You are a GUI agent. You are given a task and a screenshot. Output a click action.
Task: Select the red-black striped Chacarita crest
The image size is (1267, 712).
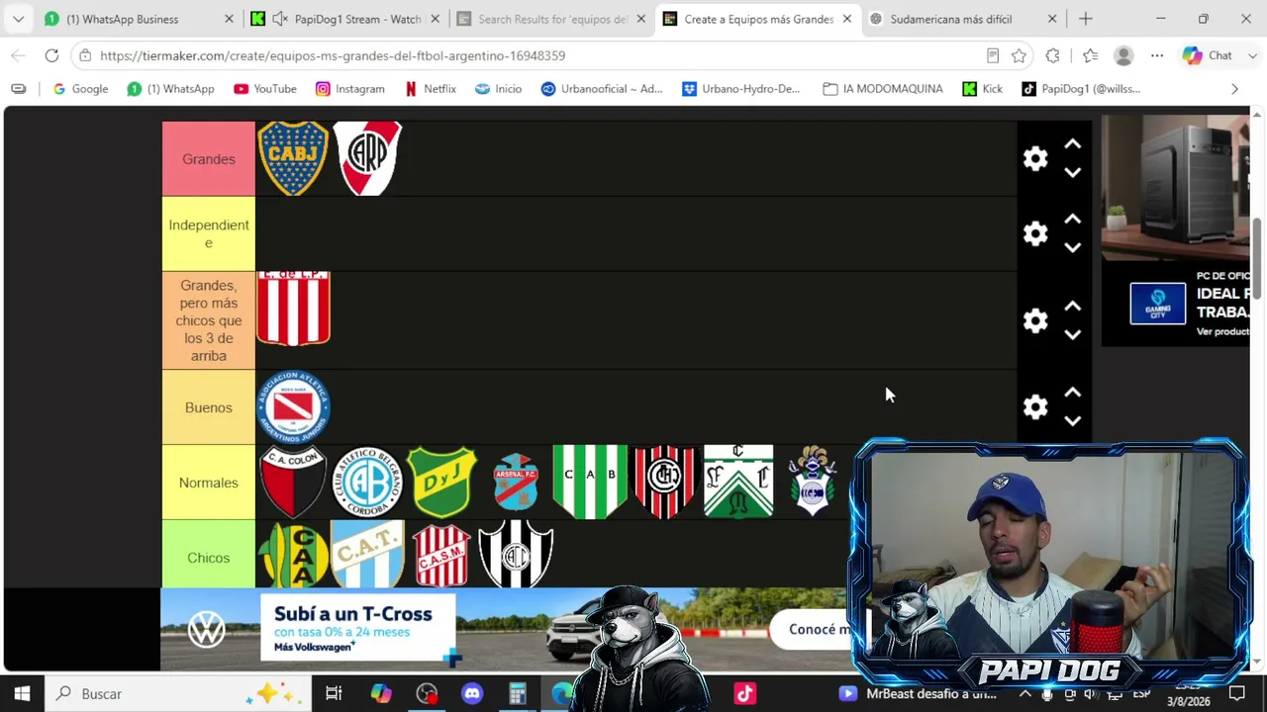[664, 483]
